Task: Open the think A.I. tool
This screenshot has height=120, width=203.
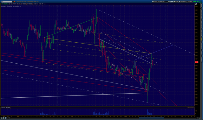Action: pyautogui.click(x=161, y=2)
